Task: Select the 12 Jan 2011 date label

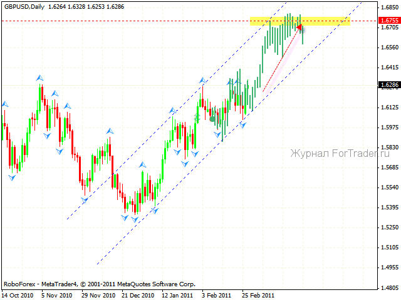Action: point(177,294)
